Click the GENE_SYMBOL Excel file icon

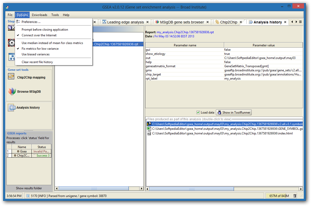click(x=149, y=129)
